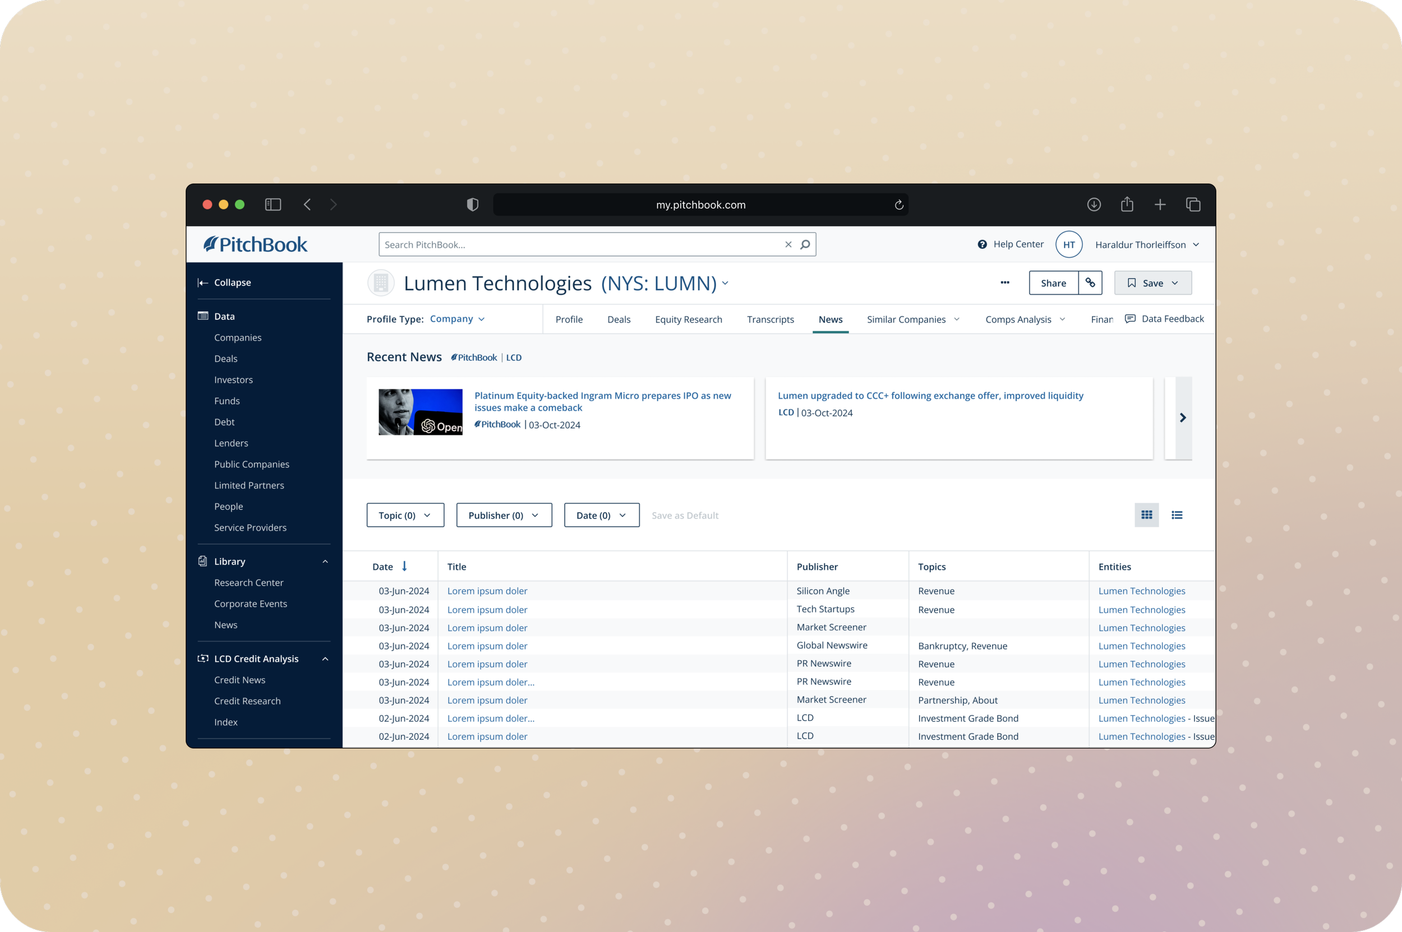
Task: Click the Bankruptcy, Revenue topics cell
Action: 962,646
